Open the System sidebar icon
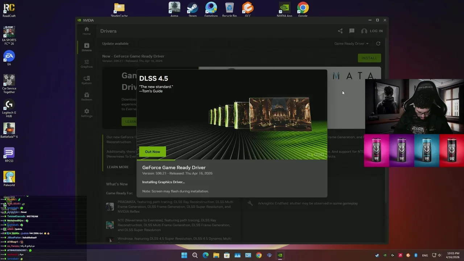This screenshot has width=464, height=261. point(86,80)
